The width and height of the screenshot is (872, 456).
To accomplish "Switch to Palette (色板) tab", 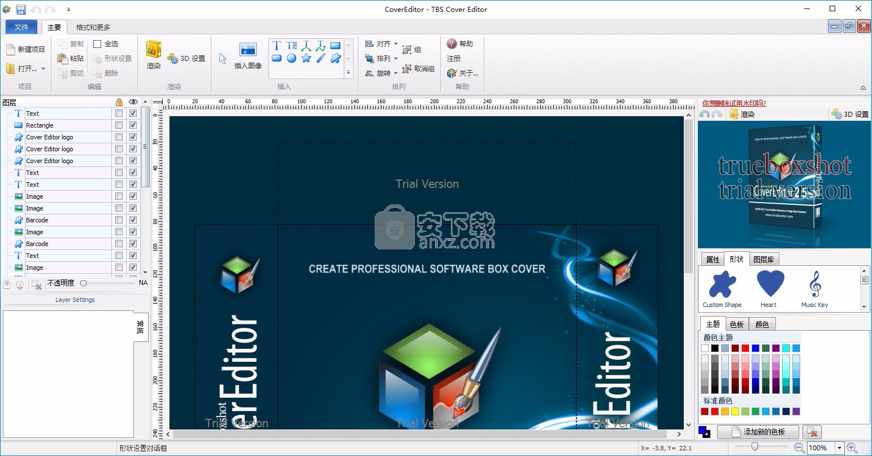I will pos(736,324).
